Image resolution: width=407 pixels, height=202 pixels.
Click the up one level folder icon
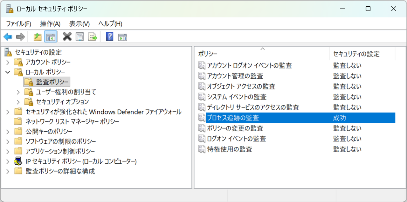pyautogui.click(x=37, y=36)
